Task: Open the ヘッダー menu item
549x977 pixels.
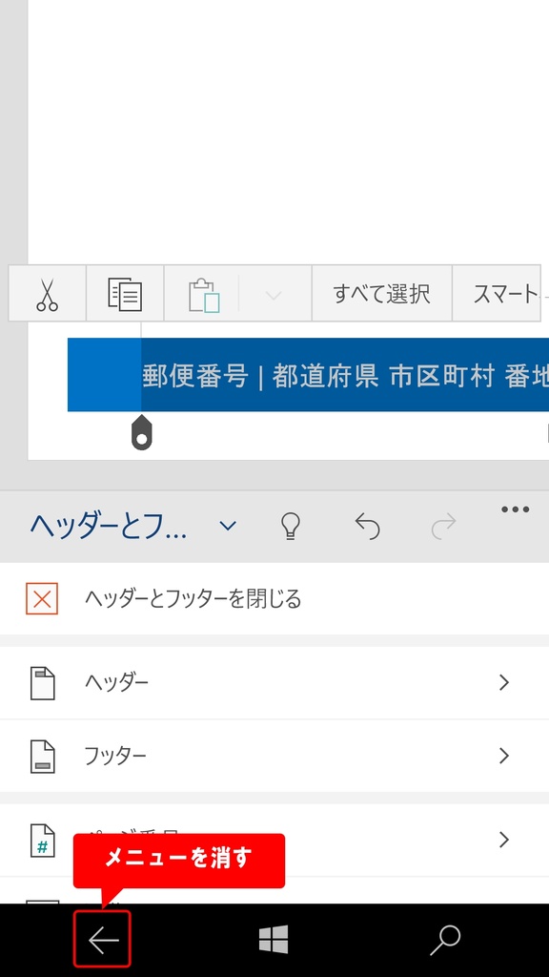Action: (x=274, y=683)
